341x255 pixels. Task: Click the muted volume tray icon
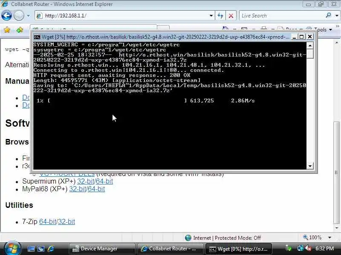coord(308,249)
